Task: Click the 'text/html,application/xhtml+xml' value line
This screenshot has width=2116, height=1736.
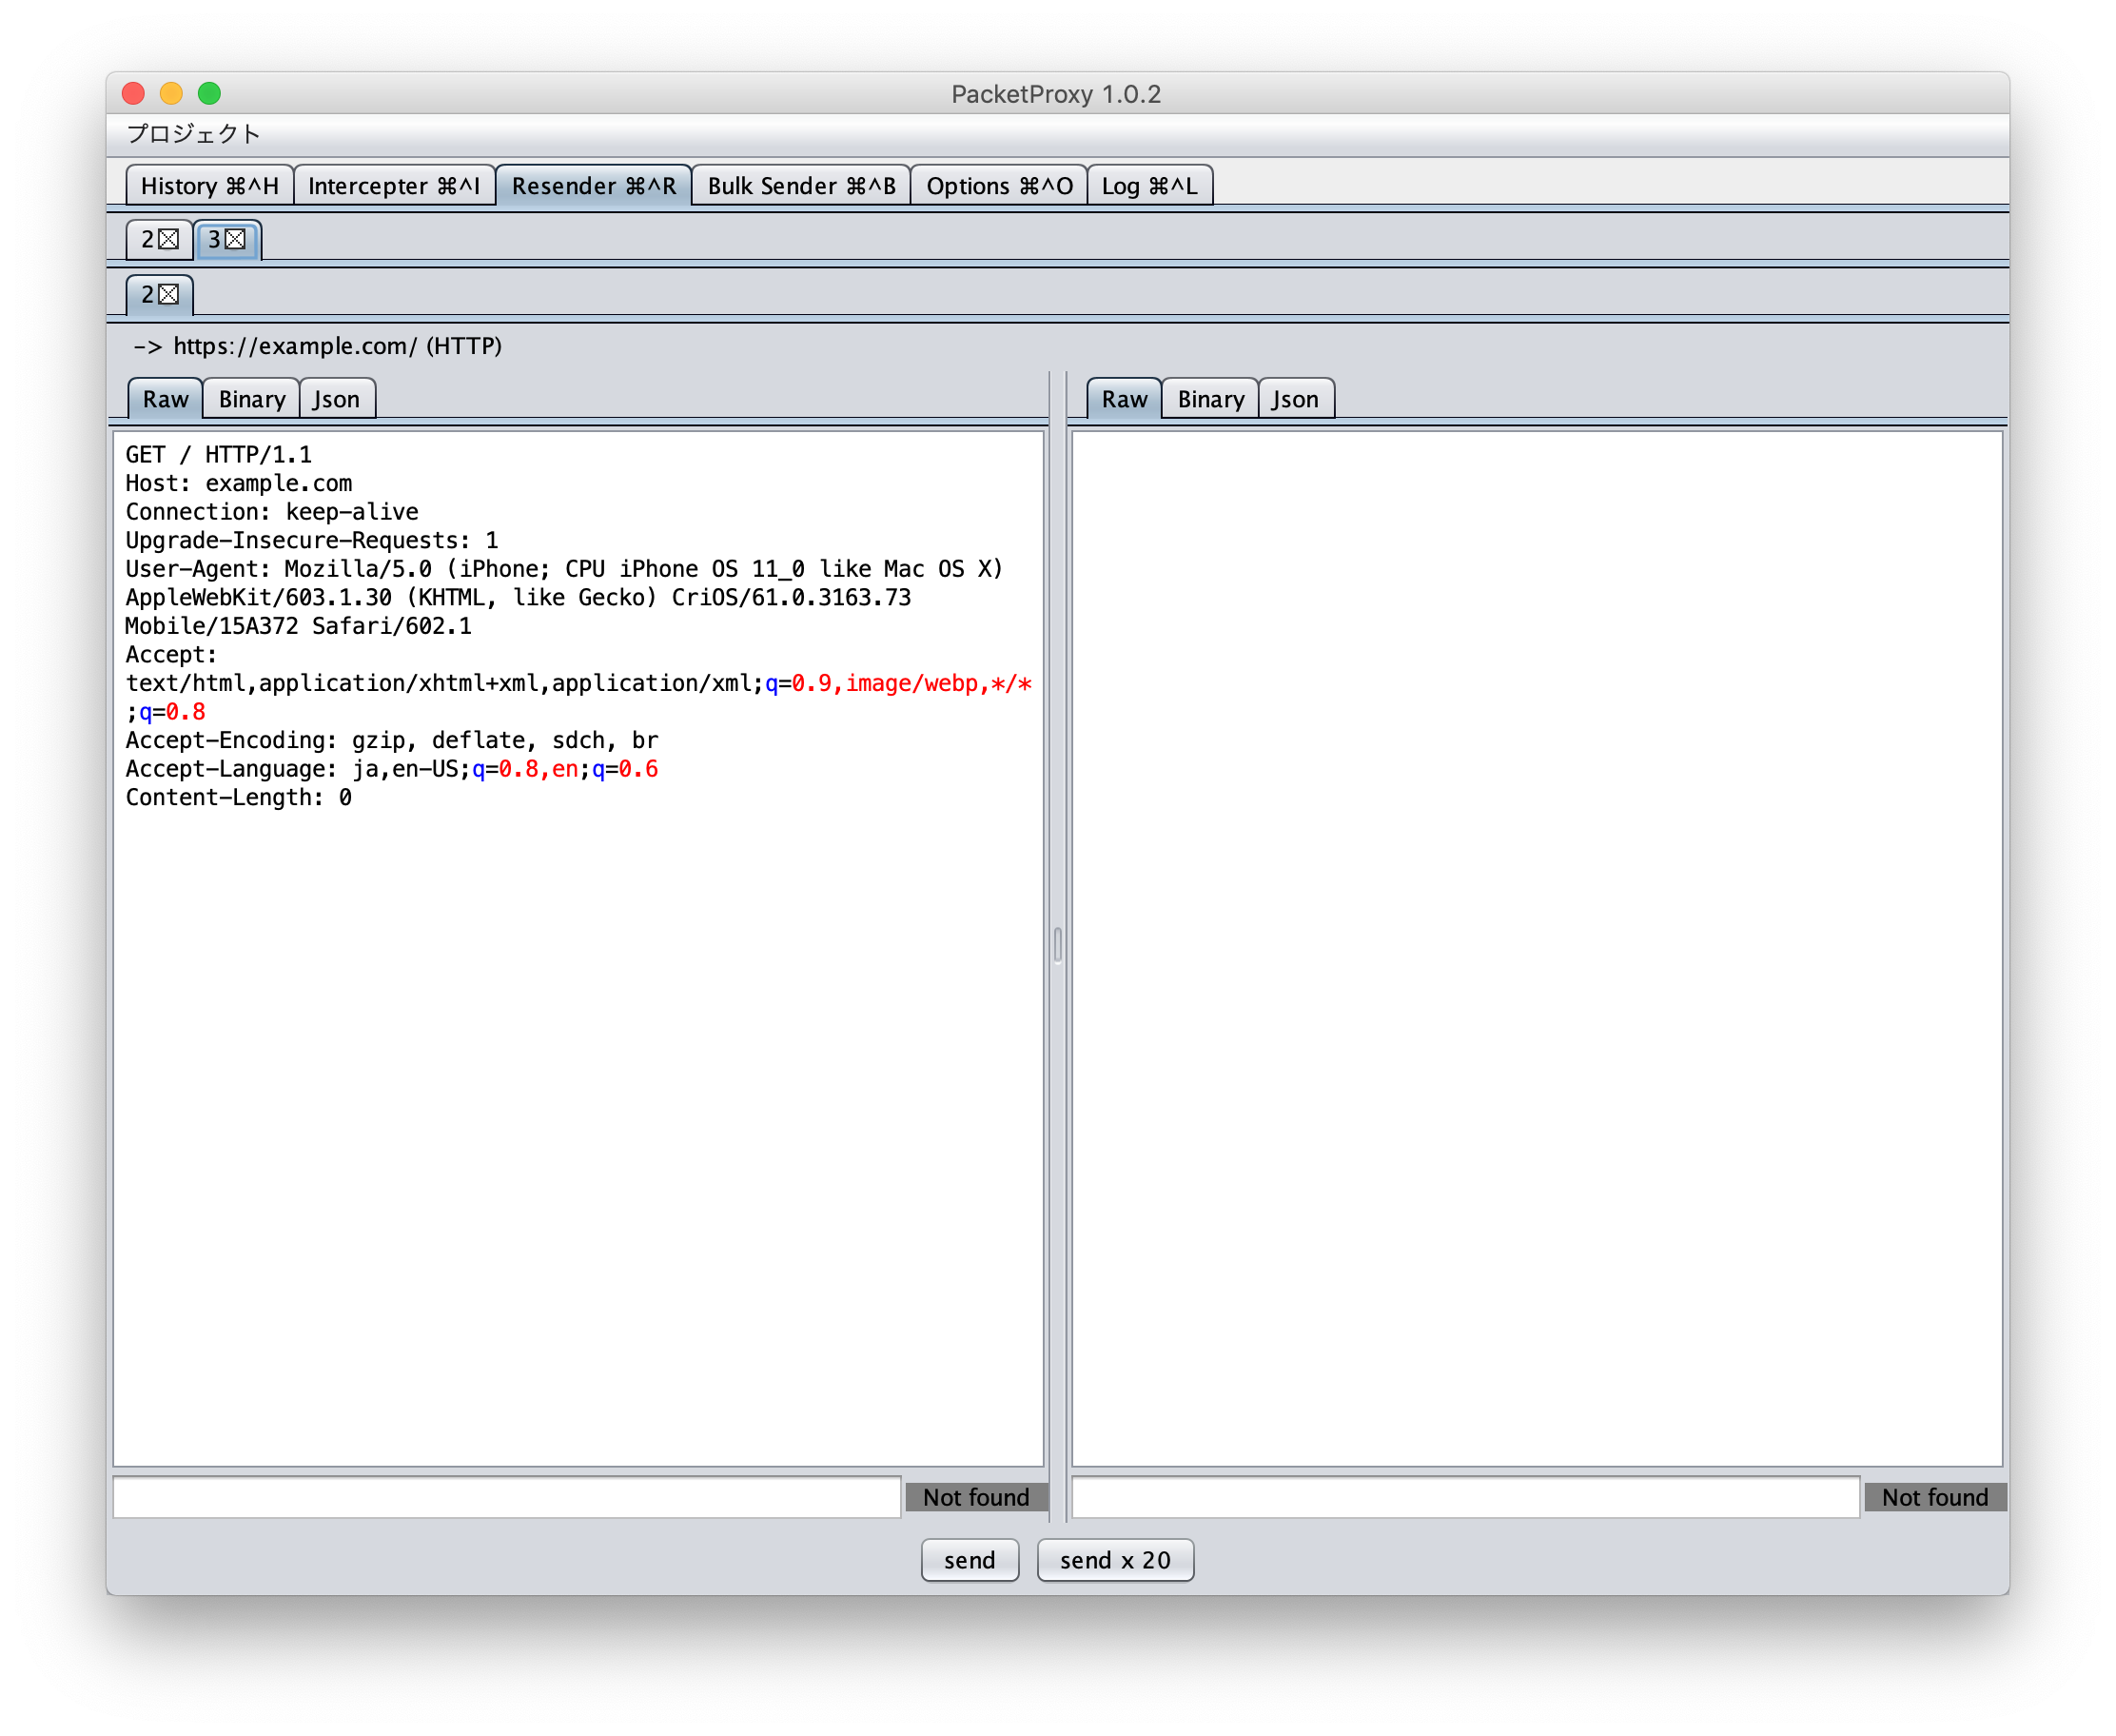Action: pos(578,684)
